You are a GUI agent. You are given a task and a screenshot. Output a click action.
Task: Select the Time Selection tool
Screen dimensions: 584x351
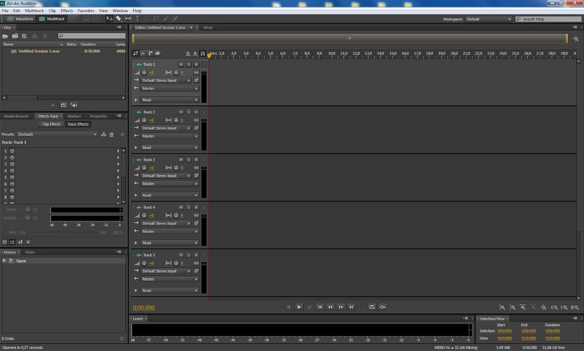click(x=138, y=19)
